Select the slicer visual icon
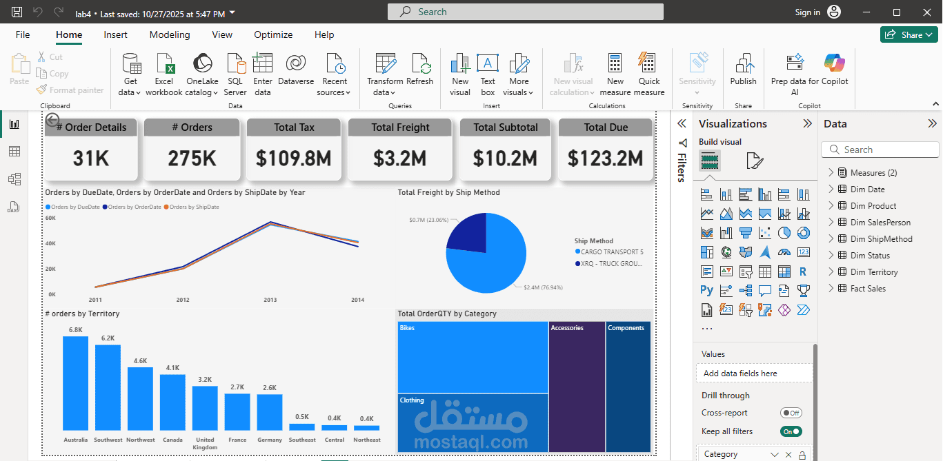The image size is (943, 461). [x=746, y=271]
